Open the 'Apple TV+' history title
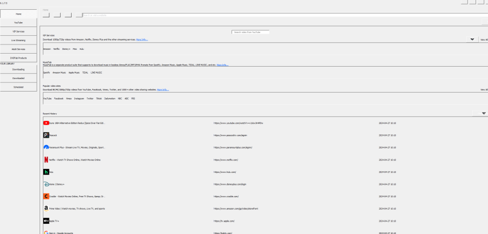The height and width of the screenshot is (234, 488). tap(54, 221)
